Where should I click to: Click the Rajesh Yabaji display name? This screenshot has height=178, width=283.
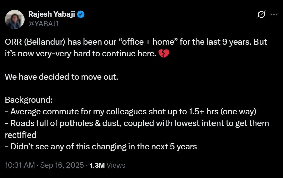[x=52, y=15]
